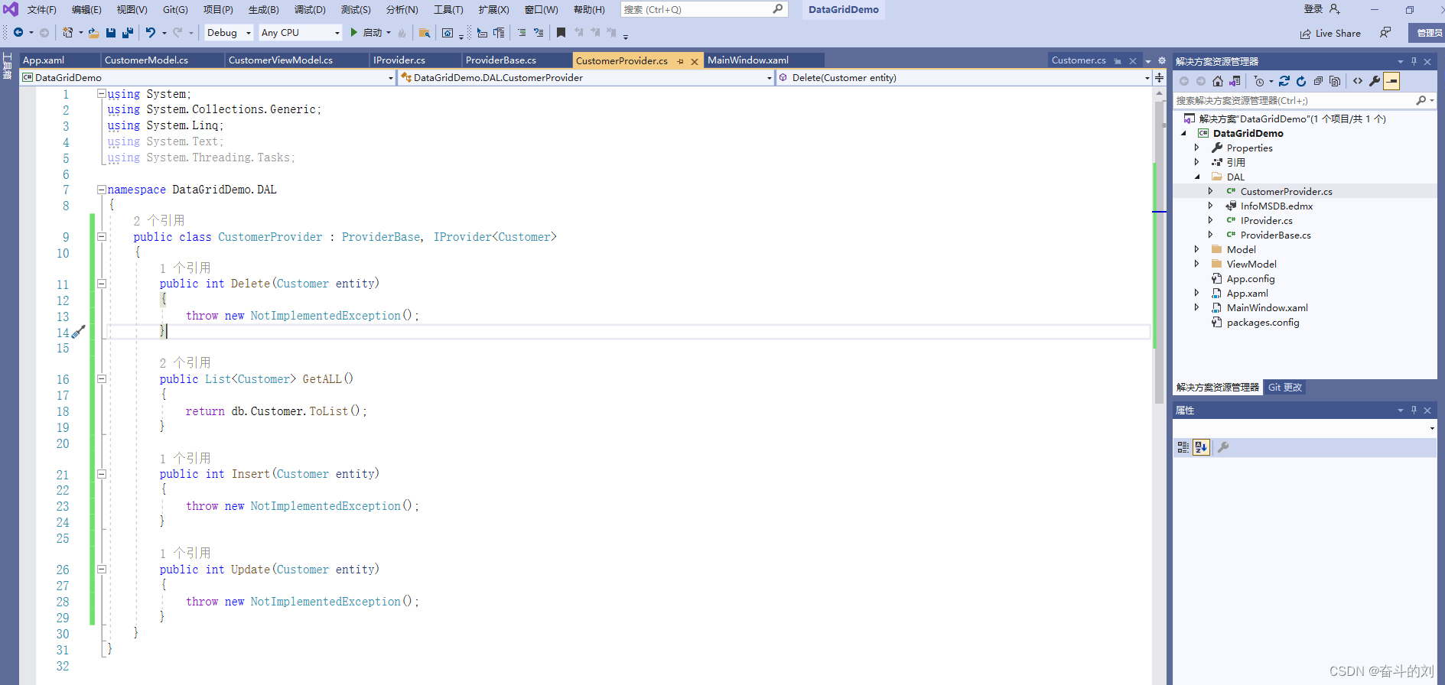Comment out the selected lines via the toolbar icon
Screen dimensions: 1445x685
522,33
